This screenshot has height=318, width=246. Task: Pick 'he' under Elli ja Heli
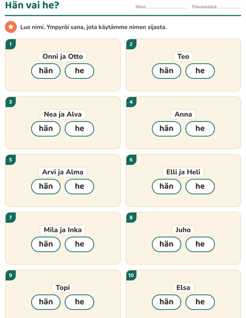pos(200,186)
